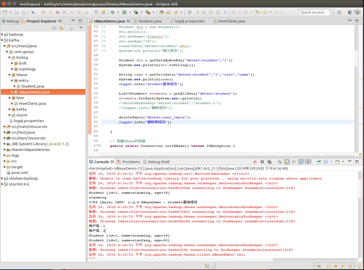Click the green Run button
This screenshot has height=270, width=364.
[124, 12]
